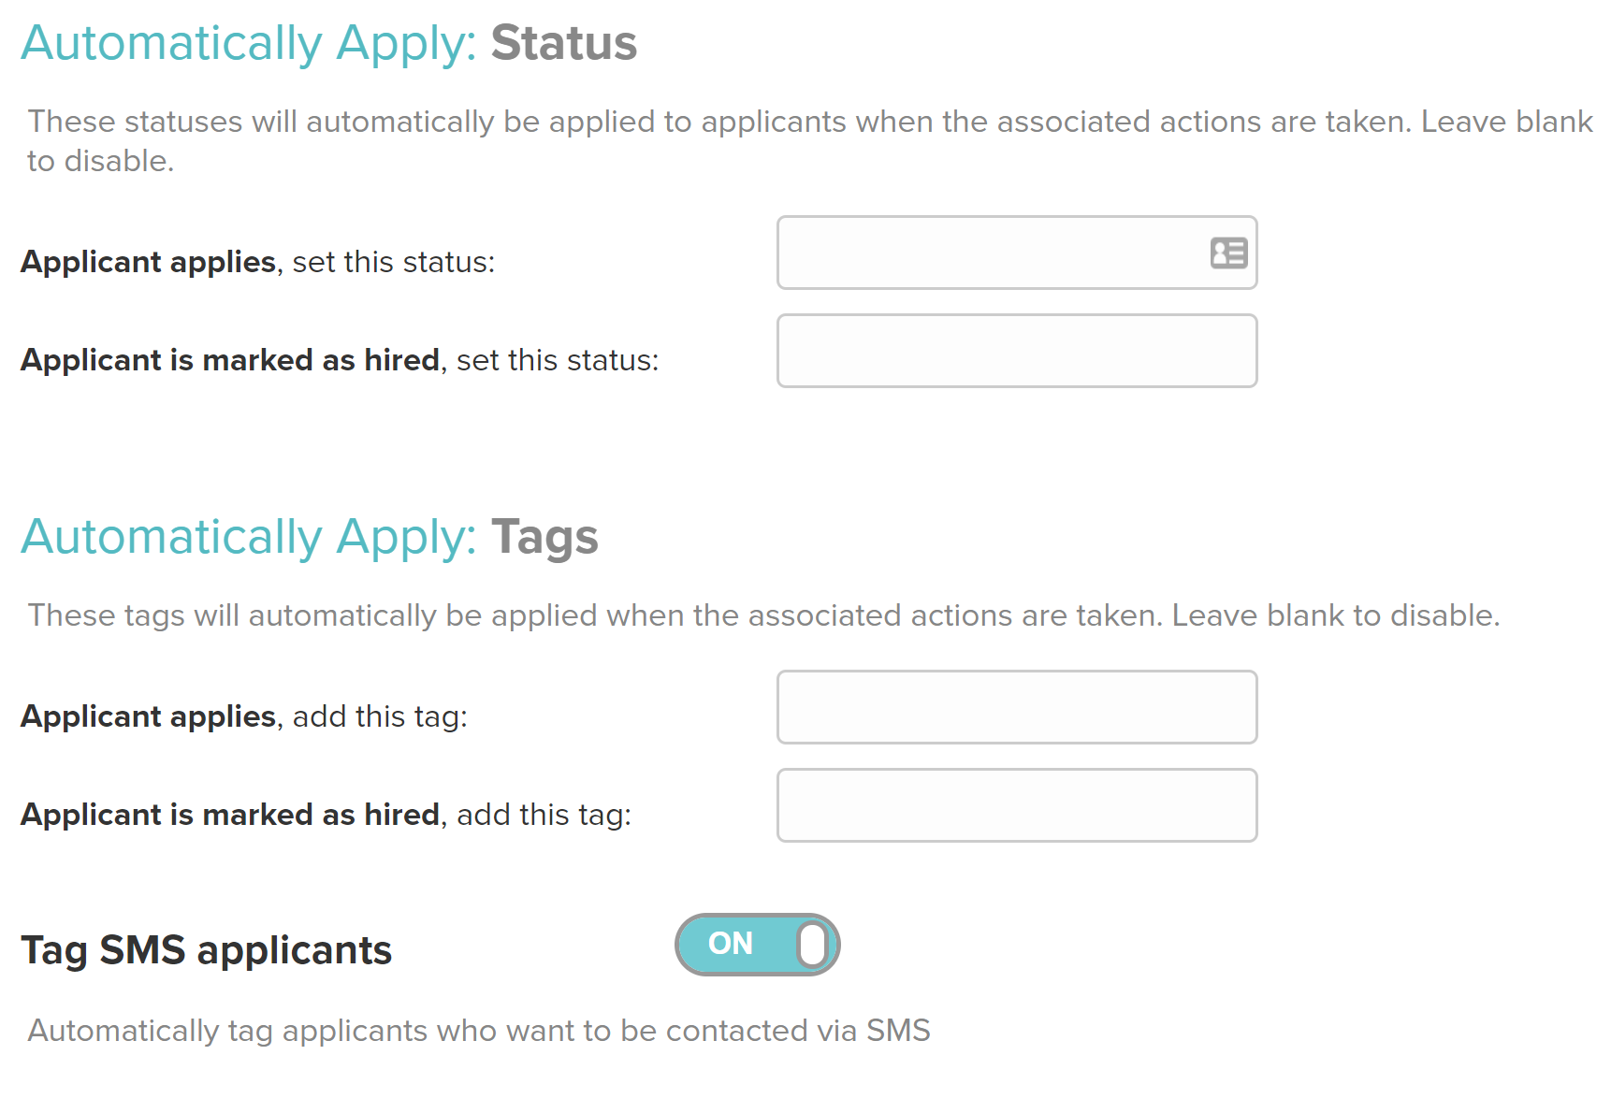Click the 'Tag SMS applicants' label
Viewport: 1611px width, 1113px height.
click(207, 950)
